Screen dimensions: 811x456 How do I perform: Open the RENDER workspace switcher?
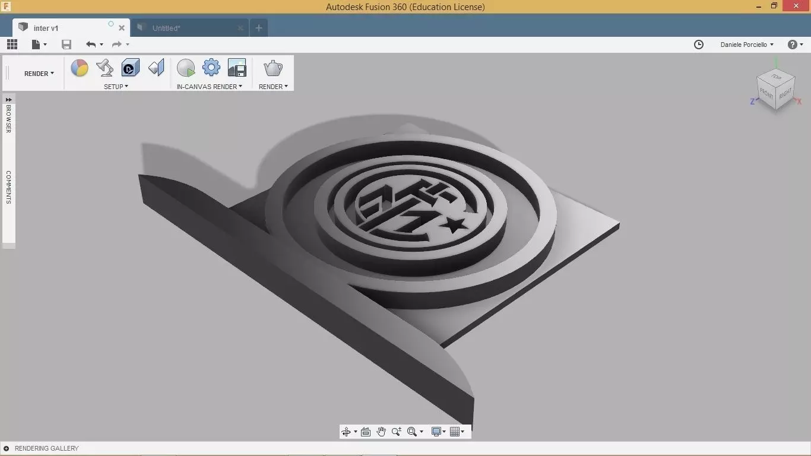click(39, 74)
